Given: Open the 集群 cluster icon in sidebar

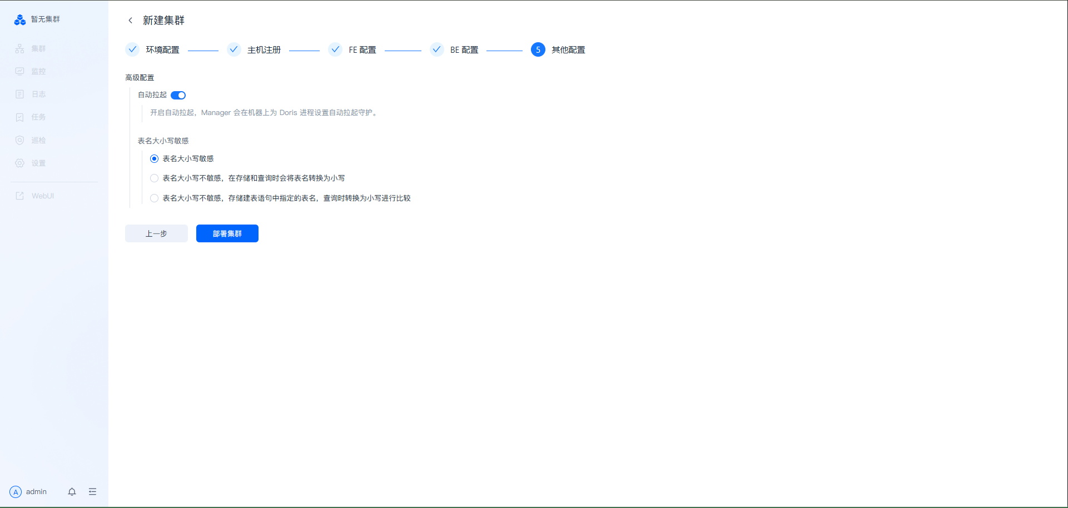Looking at the screenshot, I should 20,49.
